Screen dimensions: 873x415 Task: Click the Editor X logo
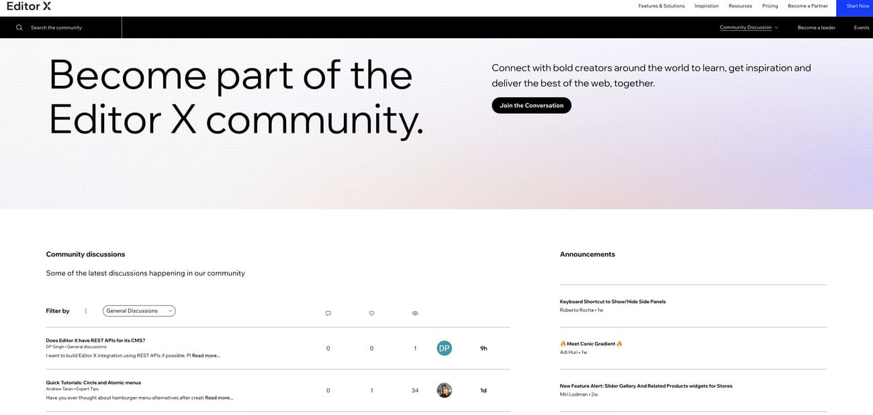[28, 6]
